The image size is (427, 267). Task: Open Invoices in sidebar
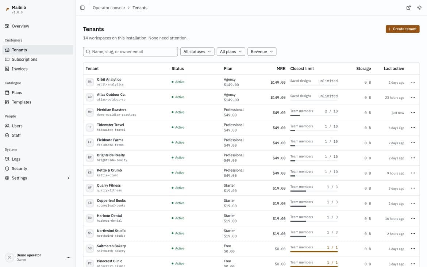[x=38, y=69]
